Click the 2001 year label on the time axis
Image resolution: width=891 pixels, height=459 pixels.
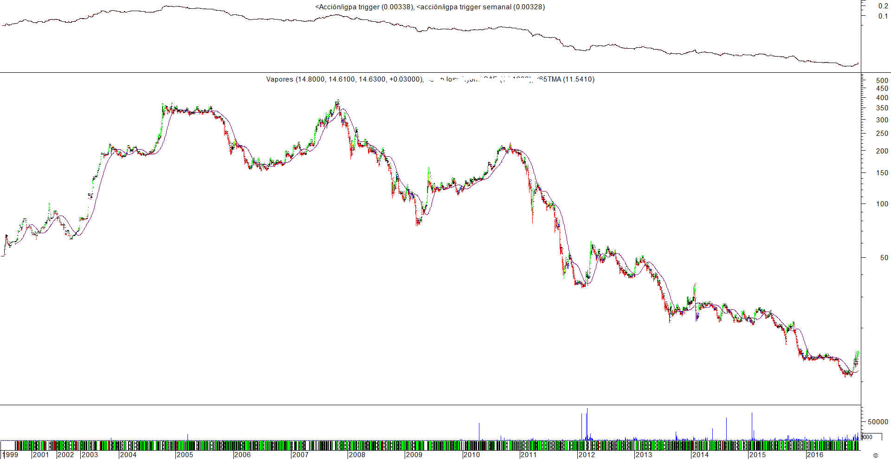[41, 455]
